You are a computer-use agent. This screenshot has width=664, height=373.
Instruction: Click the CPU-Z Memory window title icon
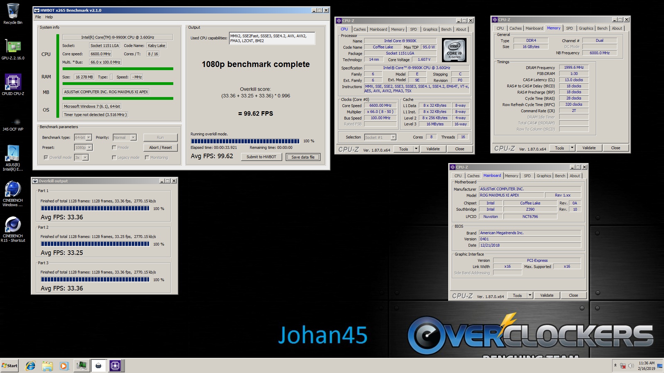[495, 20]
